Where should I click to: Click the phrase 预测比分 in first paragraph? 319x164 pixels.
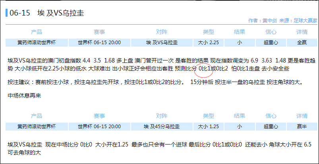pos(186,68)
